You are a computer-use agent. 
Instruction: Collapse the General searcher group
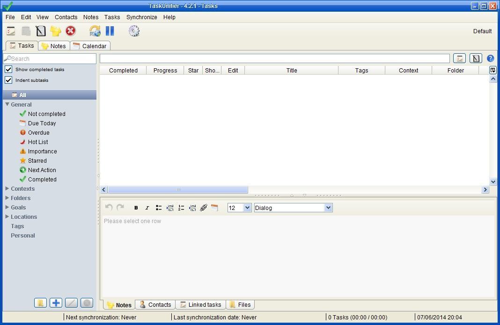pos(7,104)
